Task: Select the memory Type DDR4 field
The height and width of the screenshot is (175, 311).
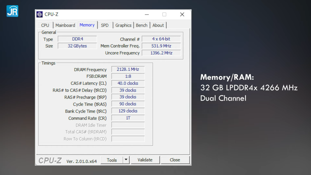Action: 77,39
